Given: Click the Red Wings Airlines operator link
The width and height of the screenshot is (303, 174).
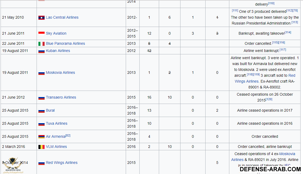Looking at the screenshot, I should click(x=62, y=163).
